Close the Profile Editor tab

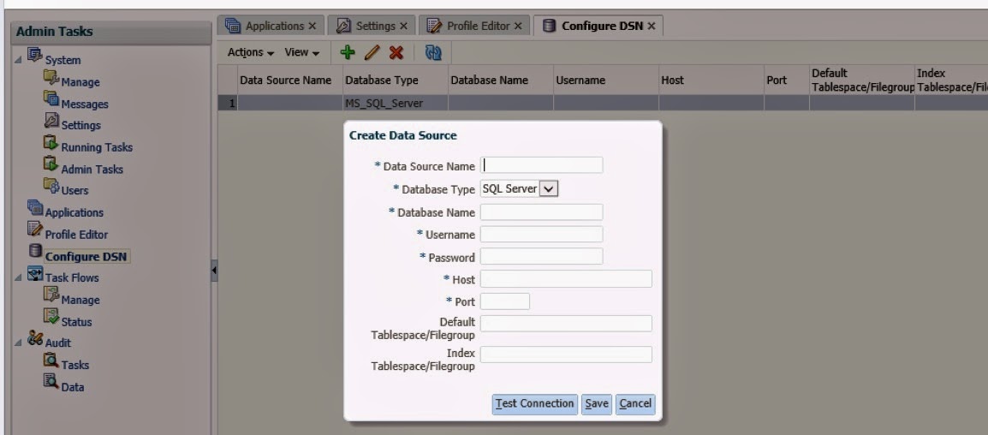pos(518,26)
